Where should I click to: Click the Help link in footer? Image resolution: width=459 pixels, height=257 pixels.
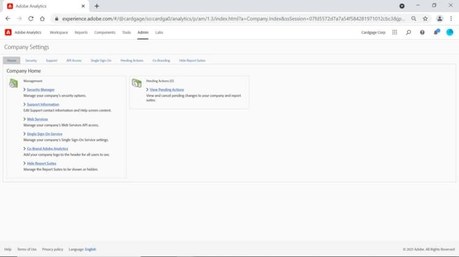[8, 249]
